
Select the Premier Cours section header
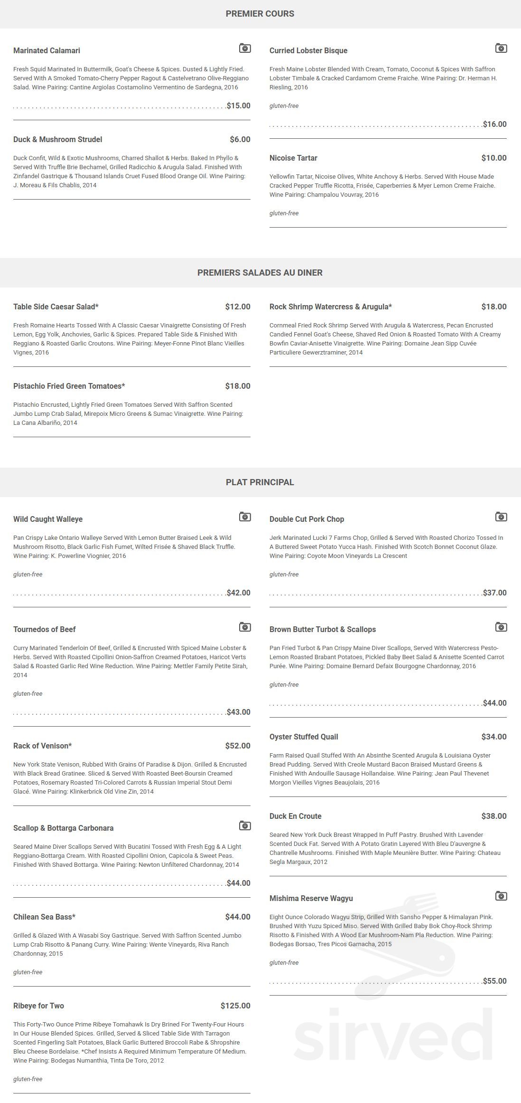click(x=260, y=14)
